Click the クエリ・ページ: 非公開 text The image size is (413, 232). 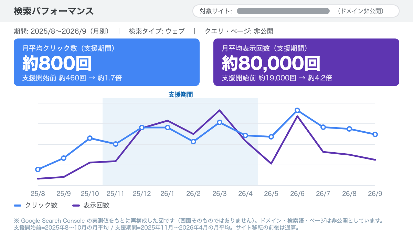pos(239,31)
